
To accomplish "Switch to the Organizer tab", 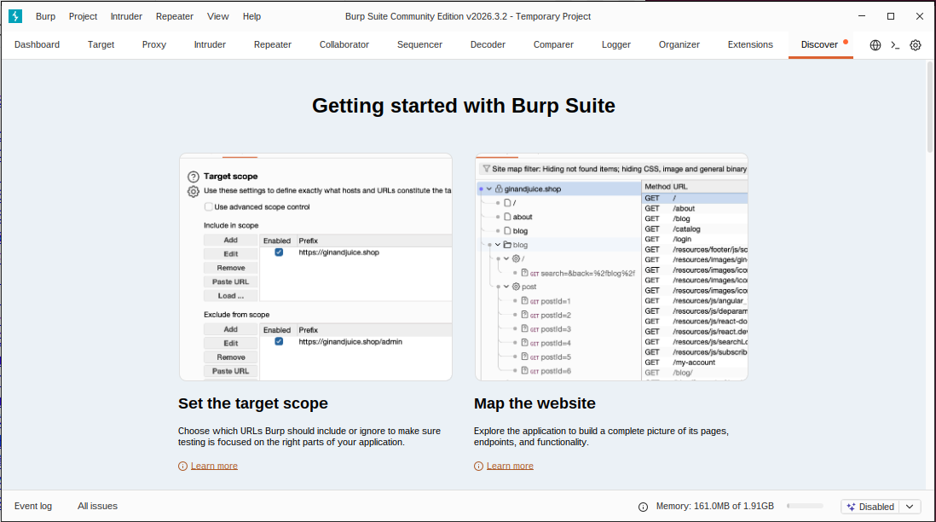I will point(679,45).
